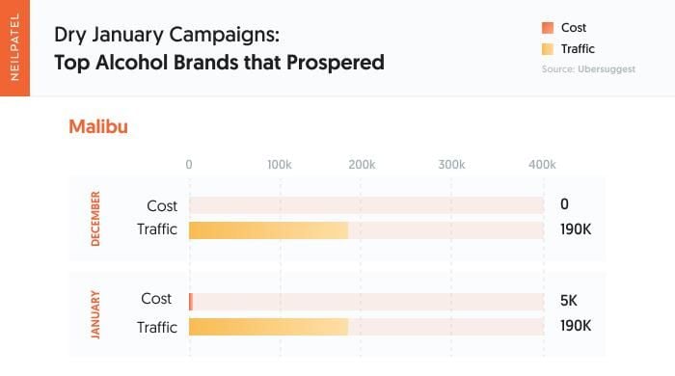The height and width of the screenshot is (376, 675).
Task: Click the 200k axis label
Action: [362, 165]
